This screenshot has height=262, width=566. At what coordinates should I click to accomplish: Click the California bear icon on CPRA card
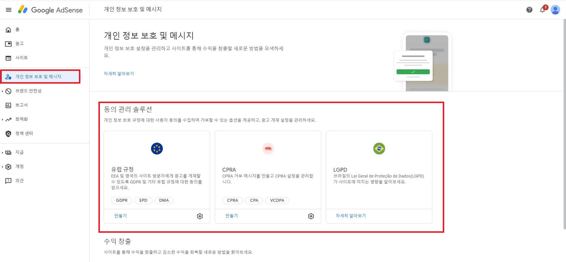pos(268,149)
